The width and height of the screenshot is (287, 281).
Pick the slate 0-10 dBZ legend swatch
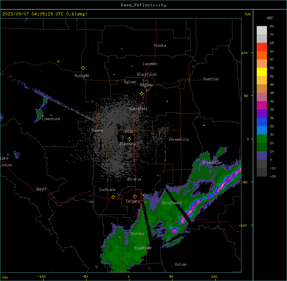[x=262, y=156]
